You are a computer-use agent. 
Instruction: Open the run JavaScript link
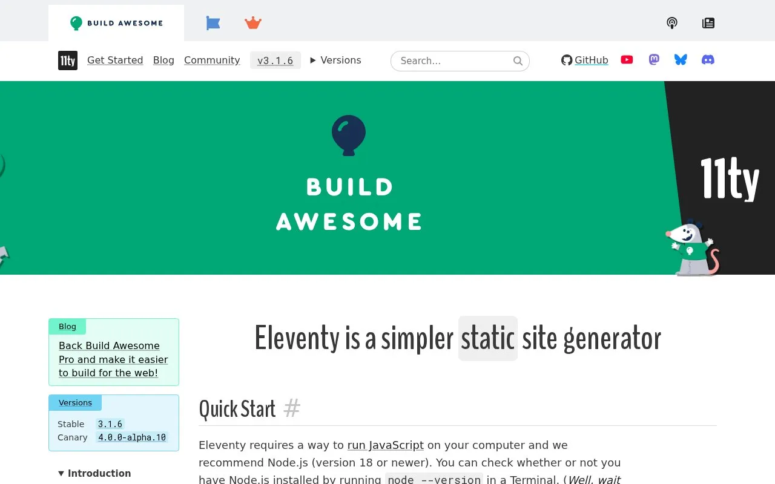pyautogui.click(x=386, y=445)
